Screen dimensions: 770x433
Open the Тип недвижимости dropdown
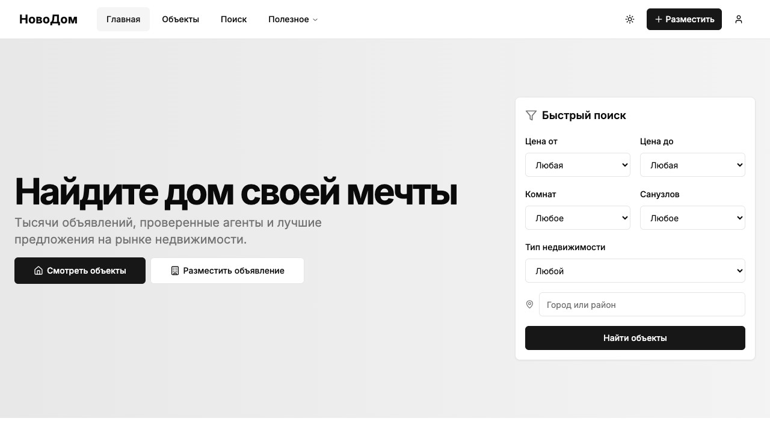[x=635, y=271]
